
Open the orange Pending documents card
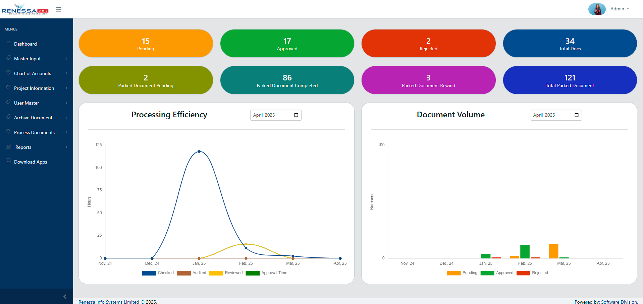pyautogui.click(x=146, y=44)
